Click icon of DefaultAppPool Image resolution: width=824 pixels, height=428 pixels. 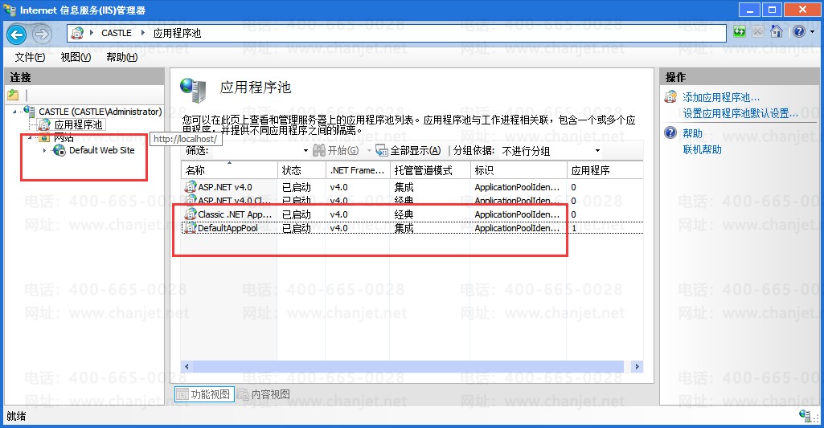[x=191, y=227]
